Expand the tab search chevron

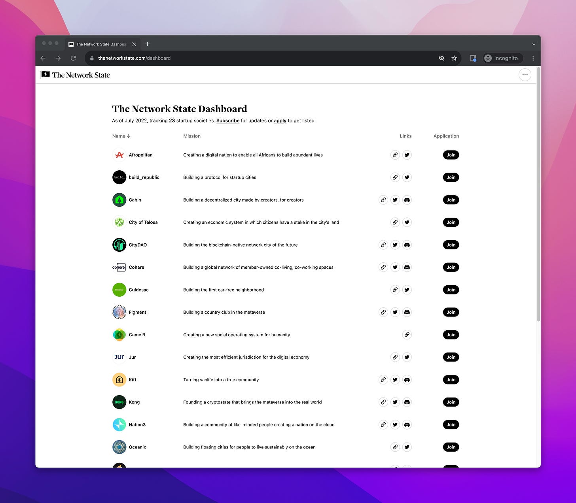pyautogui.click(x=534, y=44)
